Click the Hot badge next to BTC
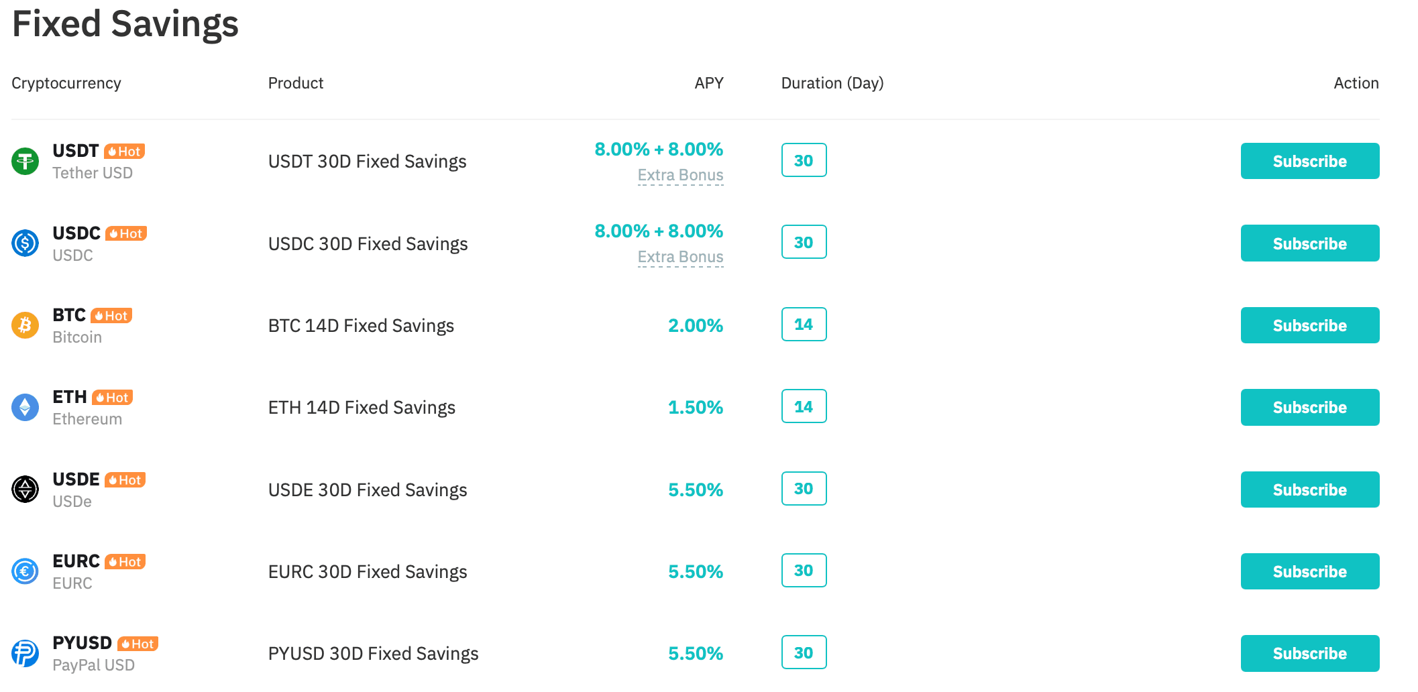 111,316
